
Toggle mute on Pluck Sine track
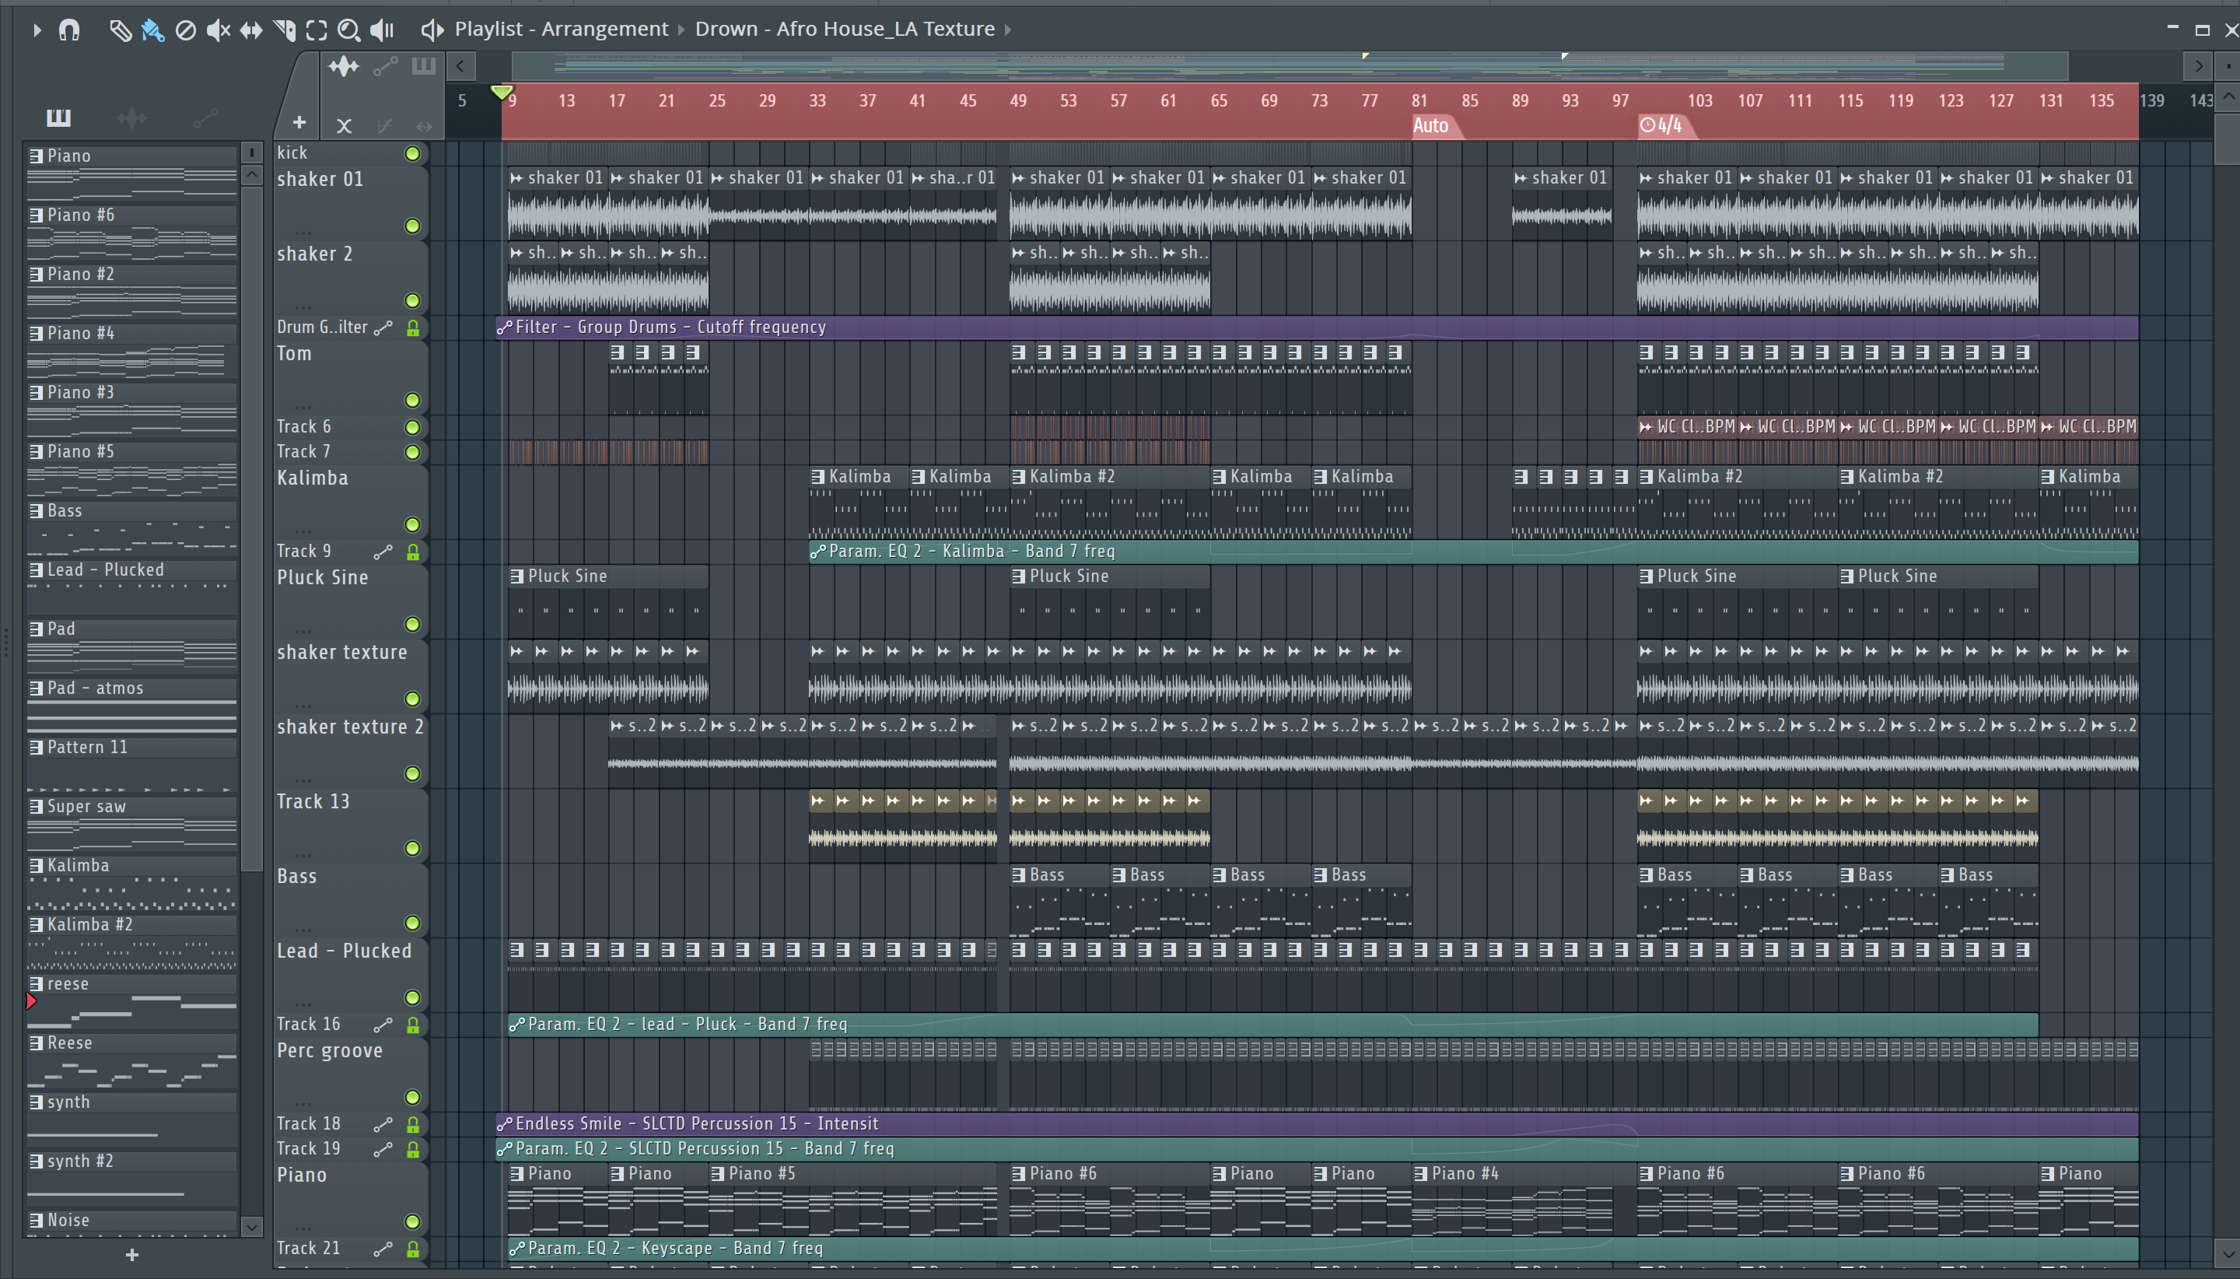413,625
